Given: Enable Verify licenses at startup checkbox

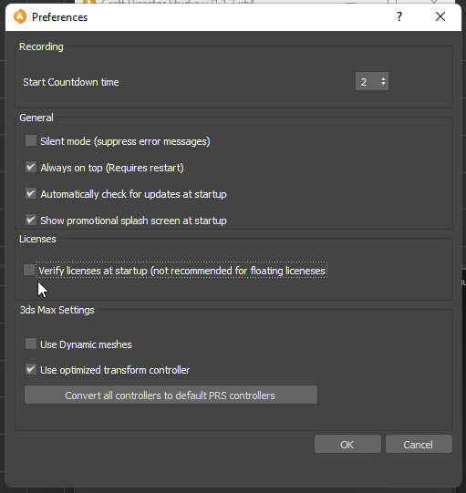Looking at the screenshot, I should (29, 270).
